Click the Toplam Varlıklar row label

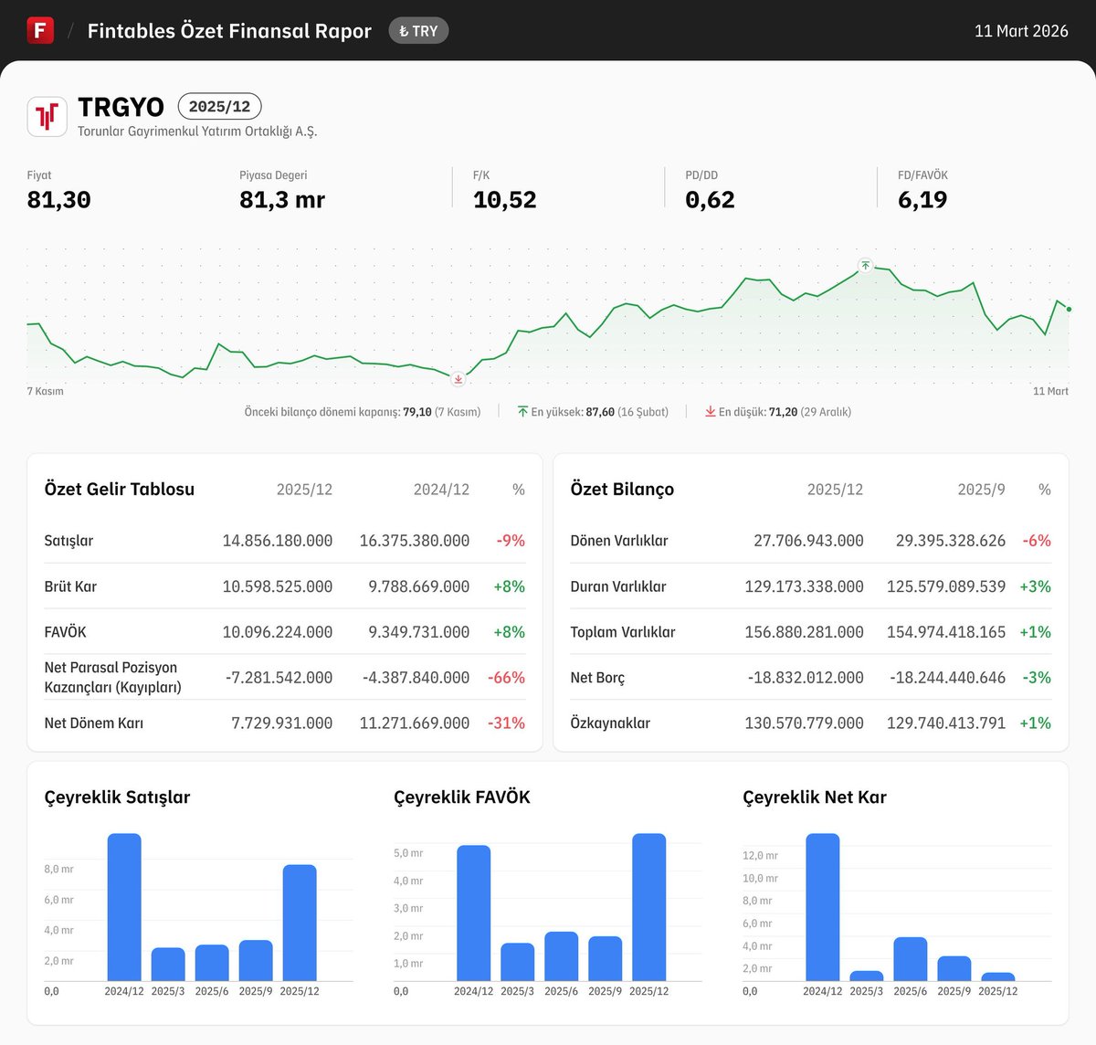tap(623, 632)
